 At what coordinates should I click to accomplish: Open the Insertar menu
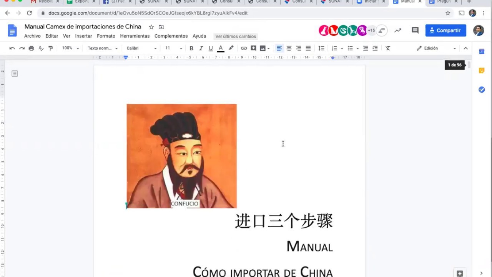[83, 36]
